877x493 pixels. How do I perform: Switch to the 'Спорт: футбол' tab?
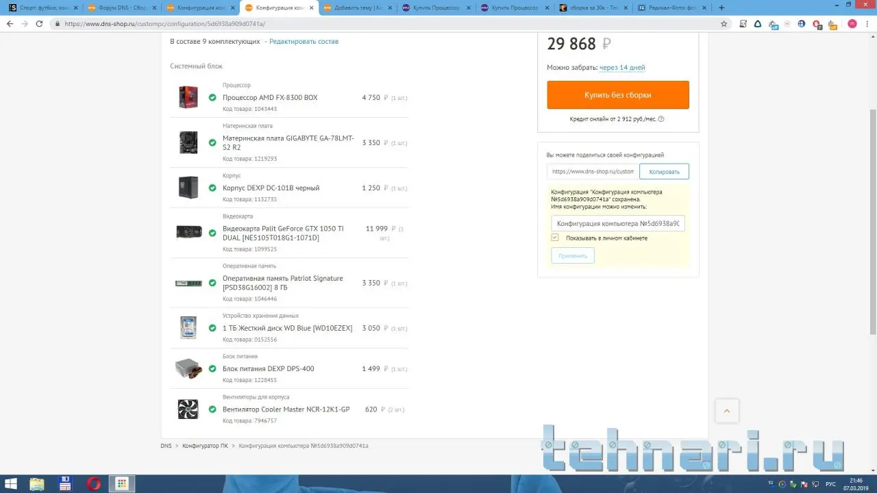(43, 8)
